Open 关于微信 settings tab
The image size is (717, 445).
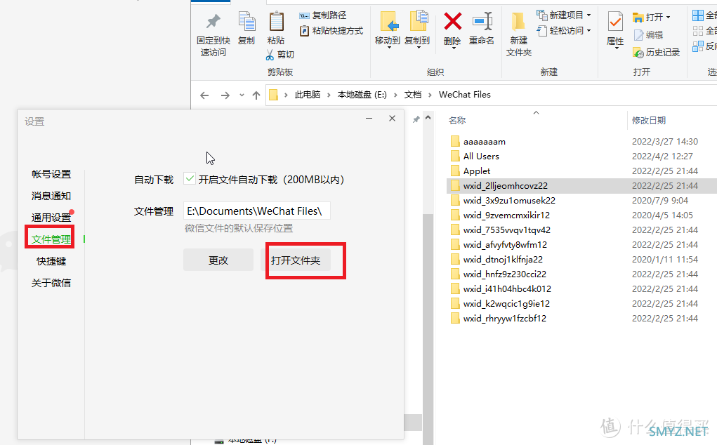(51, 283)
